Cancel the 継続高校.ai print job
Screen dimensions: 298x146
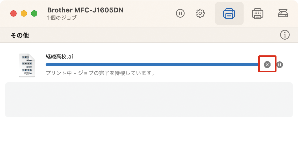click(267, 64)
